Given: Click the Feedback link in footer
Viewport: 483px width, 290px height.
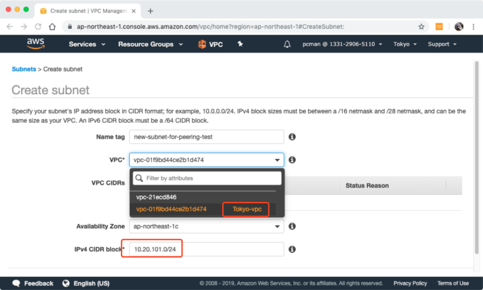Looking at the screenshot, I should tap(39, 283).
